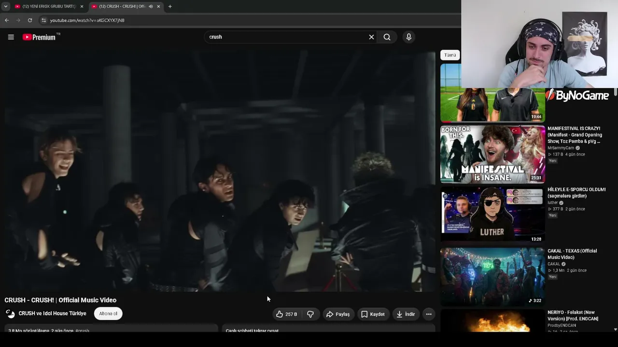Viewport: 618px width, 347px height.
Task: Like the video with 257 B likes
Action: click(x=286, y=314)
